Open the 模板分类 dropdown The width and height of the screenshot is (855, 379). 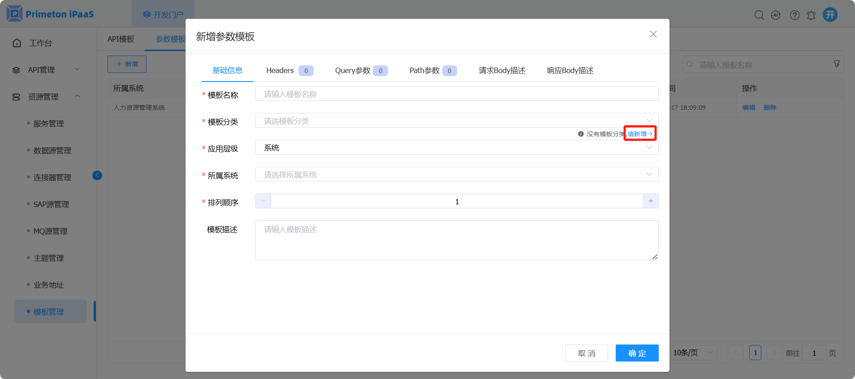(456, 121)
